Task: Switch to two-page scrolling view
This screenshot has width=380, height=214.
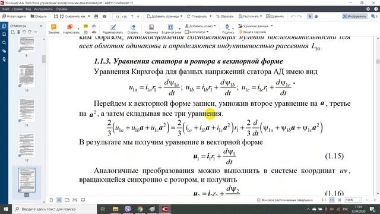Action: (75, 200)
